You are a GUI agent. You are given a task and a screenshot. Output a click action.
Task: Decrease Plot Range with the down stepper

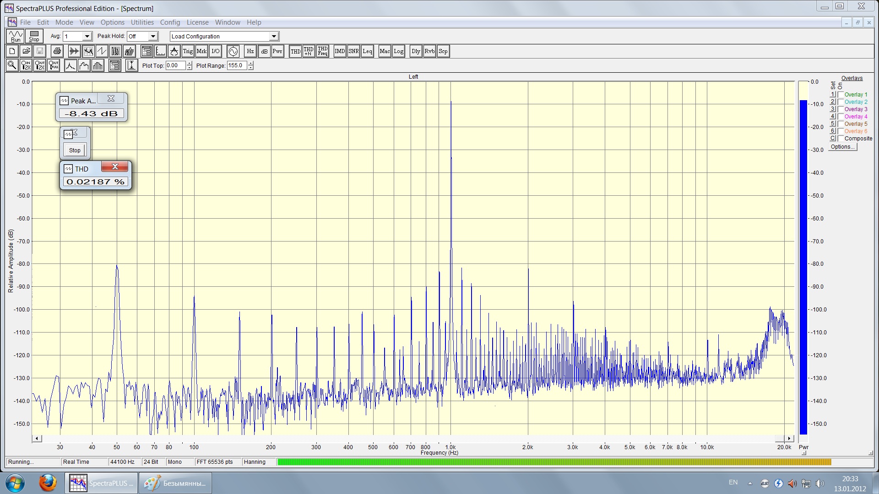click(x=250, y=68)
